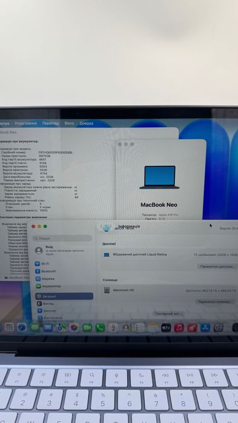238x423 pixels.
Task: Click the Параметри дисплеїв button
Action: [x=217, y=266]
